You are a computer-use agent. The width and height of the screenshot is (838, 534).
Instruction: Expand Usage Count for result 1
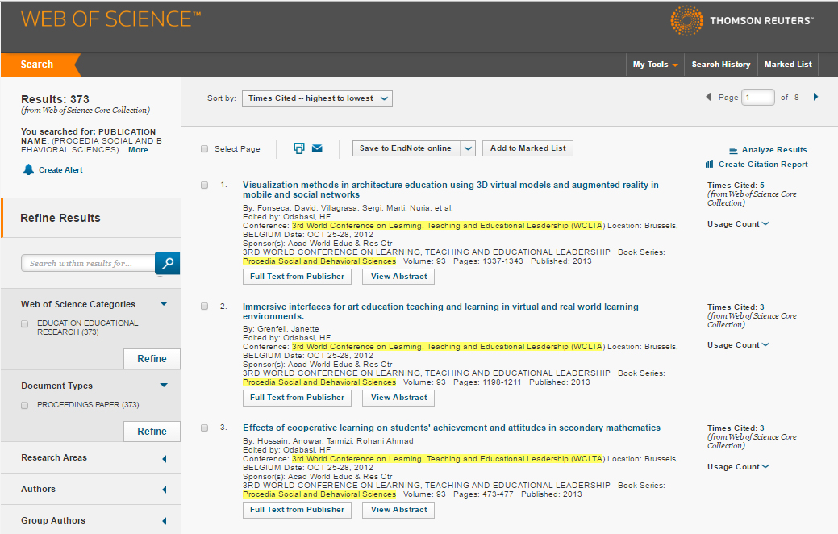738,224
